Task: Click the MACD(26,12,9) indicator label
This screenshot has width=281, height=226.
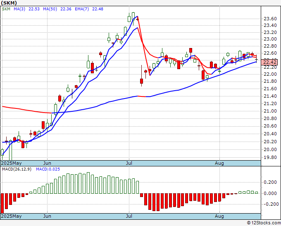Action: coord(17,169)
